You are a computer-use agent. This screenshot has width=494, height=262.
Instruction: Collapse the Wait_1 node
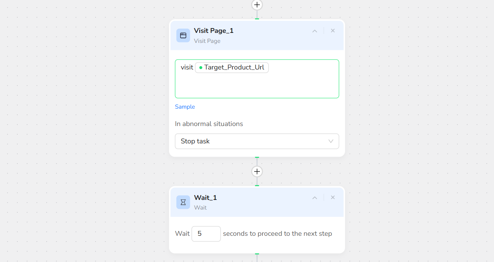315,198
